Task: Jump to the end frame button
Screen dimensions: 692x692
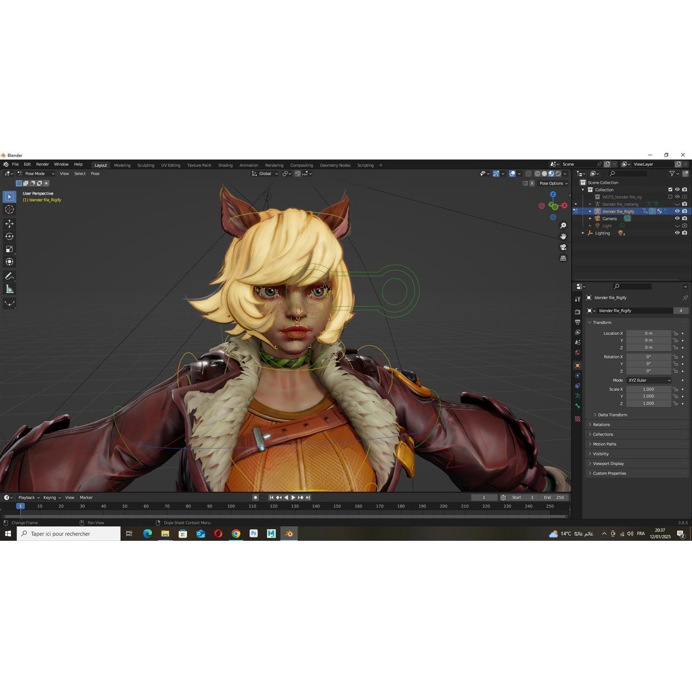Action: pos(308,497)
